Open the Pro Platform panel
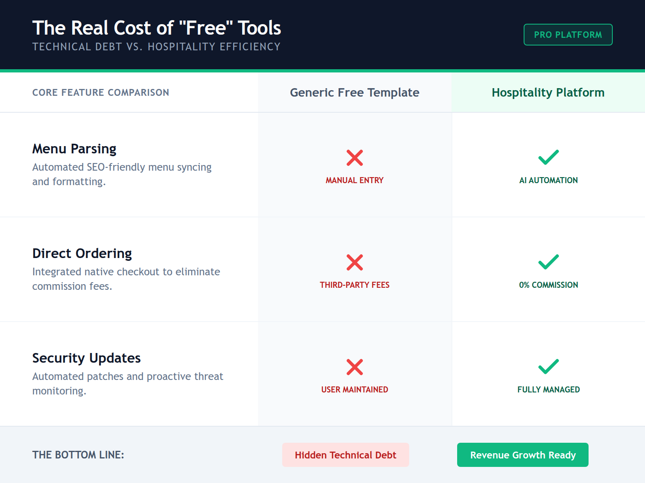Screen dimensions: 645x483 568,35
